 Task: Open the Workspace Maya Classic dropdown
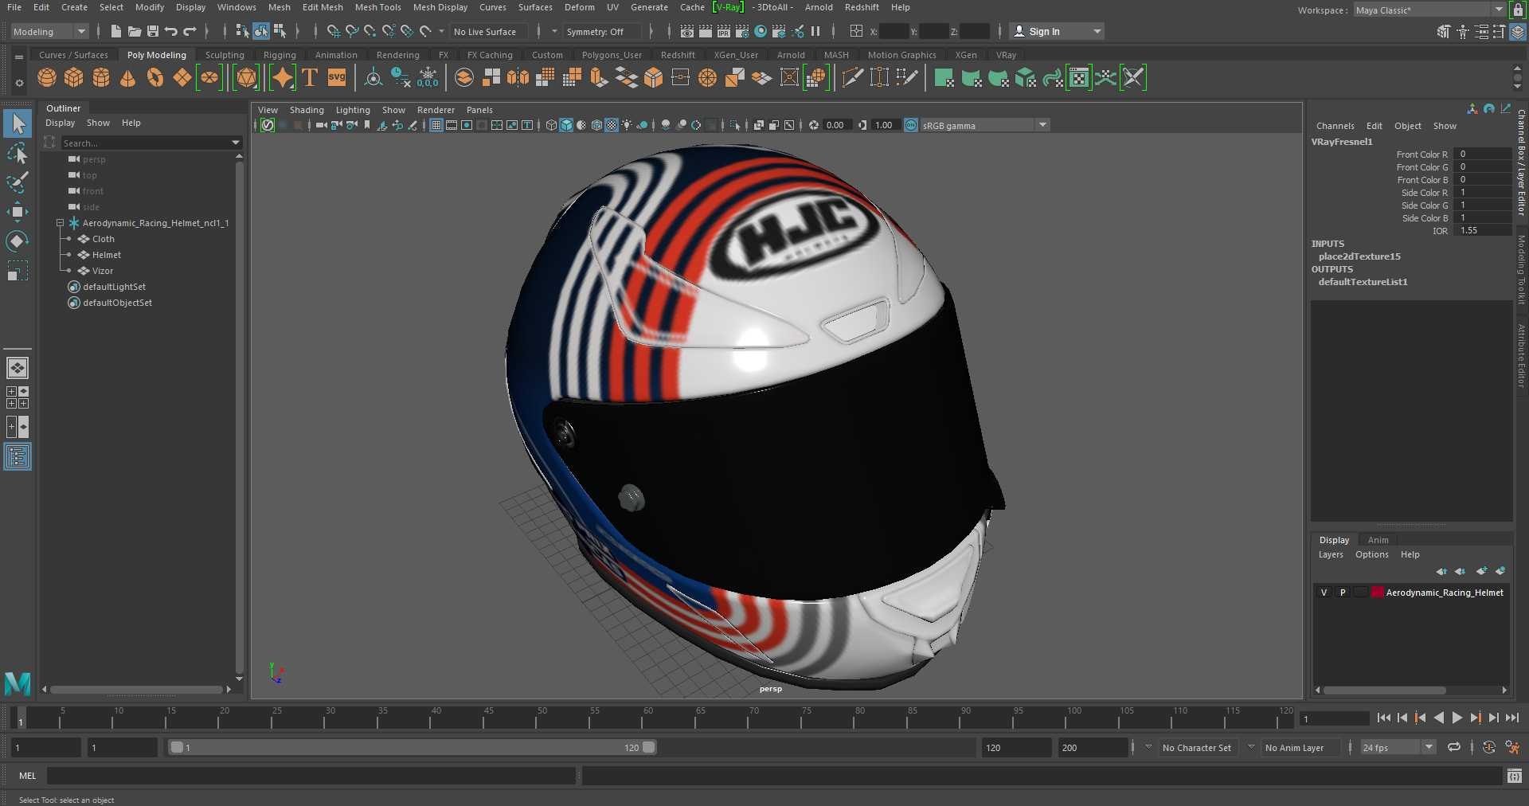click(1429, 10)
